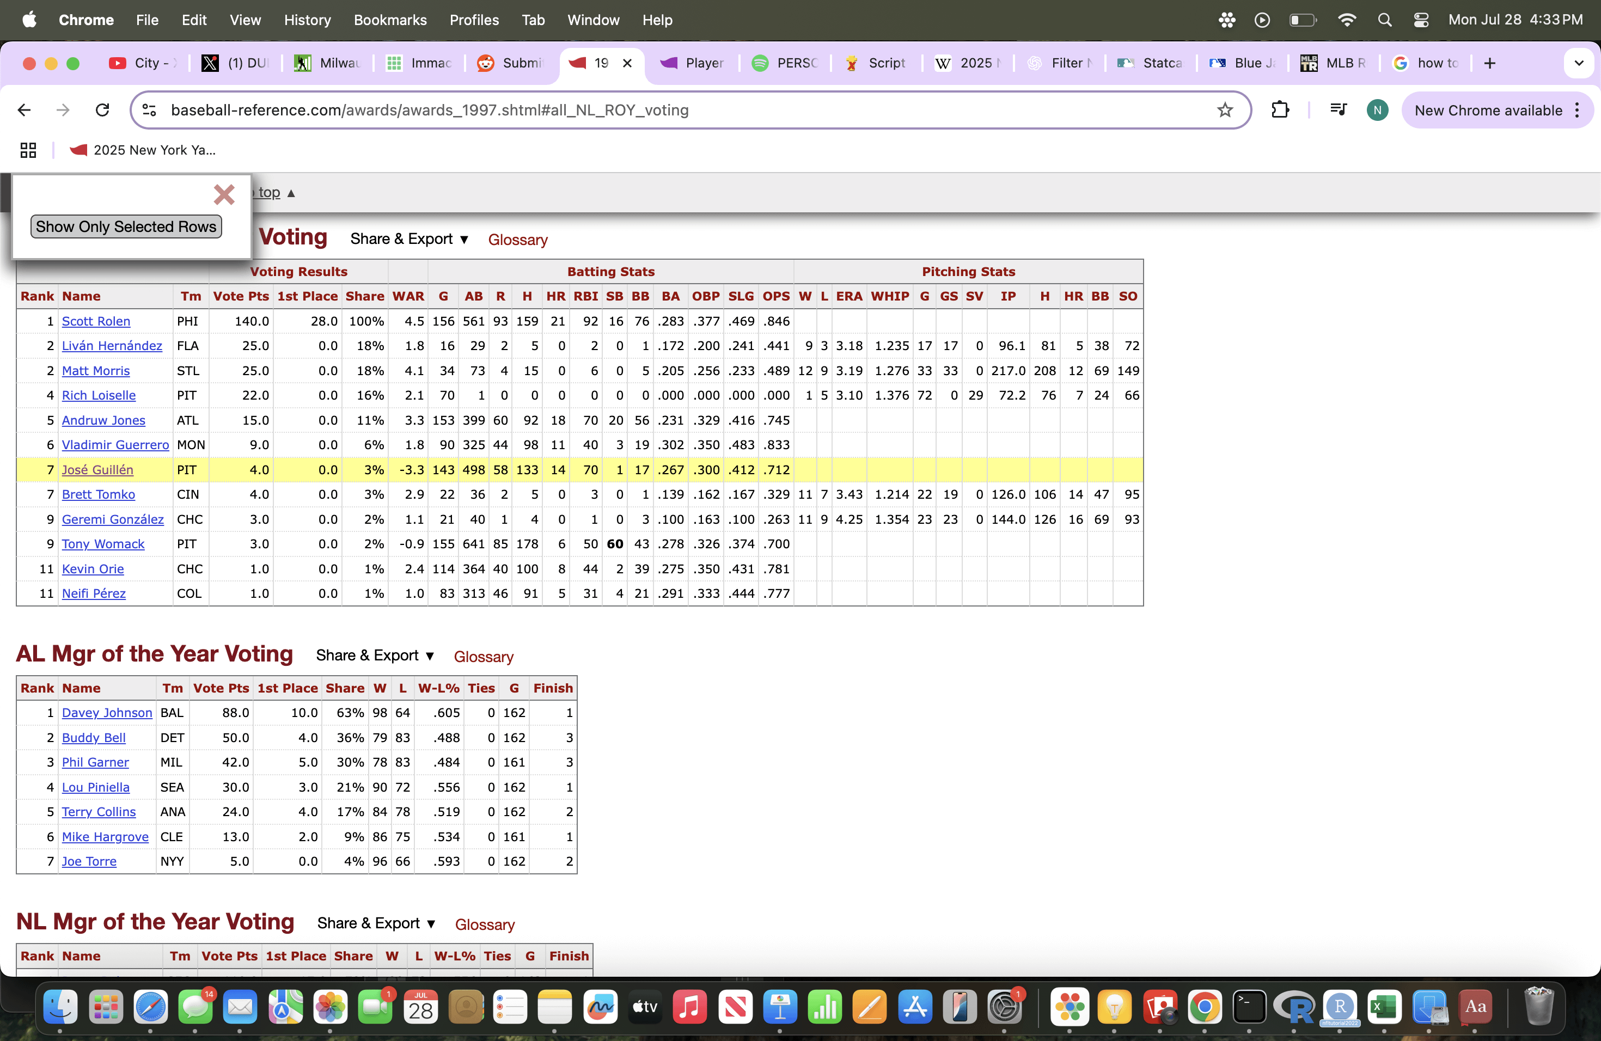The height and width of the screenshot is (1041, 1601).
Task: Expand Share & Export for NL Mgr Voting
Action: (377, 923)
